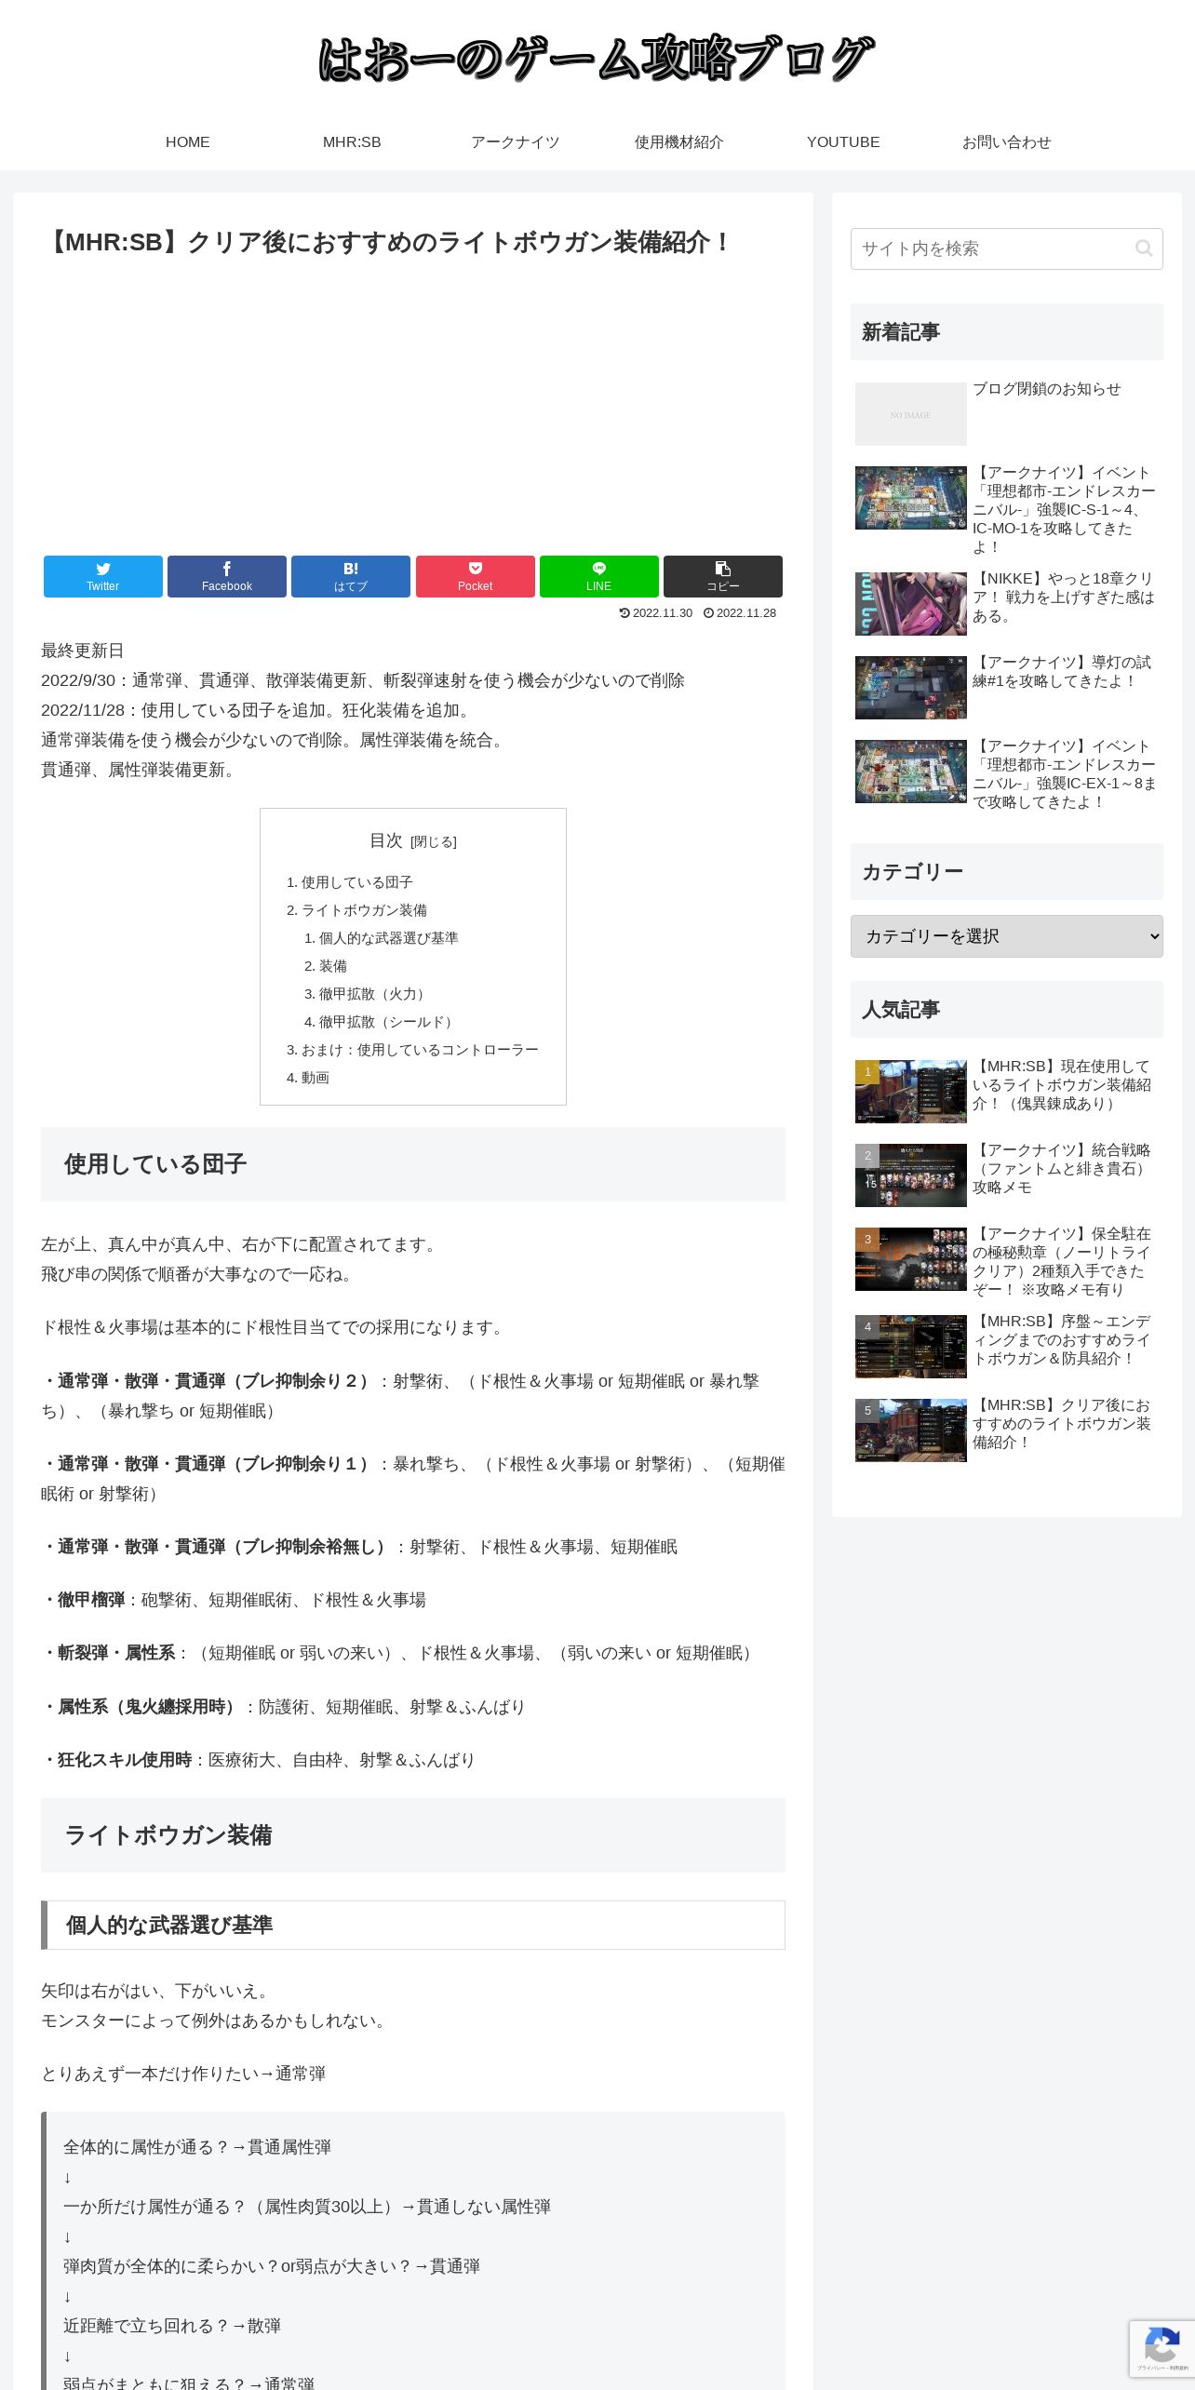Open the 強襲IC-EX-1～8 article
1195x2390 pixels.
(1065, 774)
